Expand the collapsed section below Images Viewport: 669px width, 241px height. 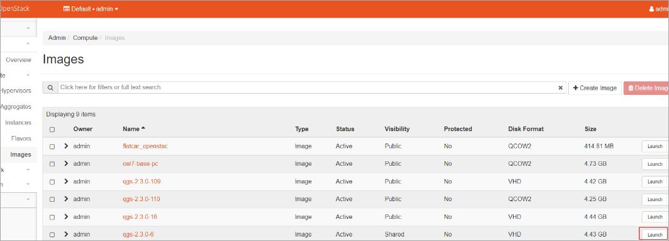click(x=28, y=170)
